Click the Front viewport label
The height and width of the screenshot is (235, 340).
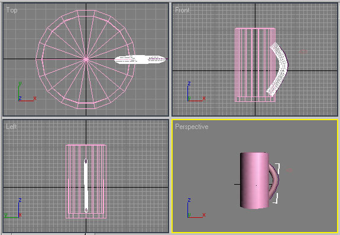(182, 10)
